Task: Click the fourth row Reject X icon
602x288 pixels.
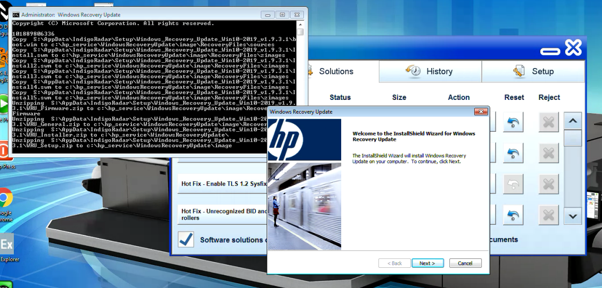Action: click(549, 215)
